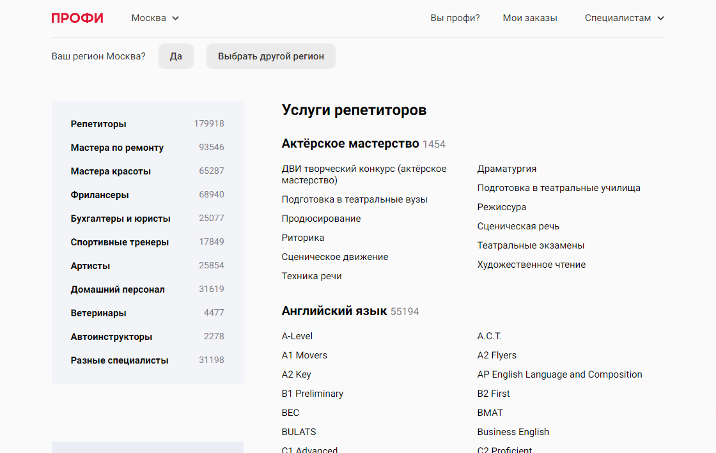Open Домашний персонал category

click(x=118, y=289)
